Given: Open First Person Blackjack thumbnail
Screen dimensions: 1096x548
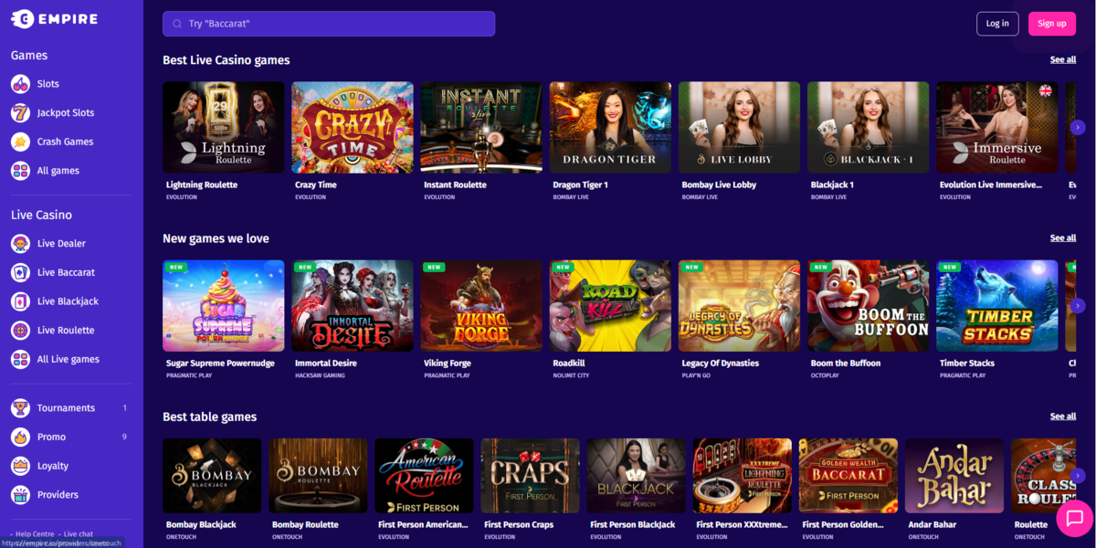Looking at the screenshot, I should click(x=636, y=476).
